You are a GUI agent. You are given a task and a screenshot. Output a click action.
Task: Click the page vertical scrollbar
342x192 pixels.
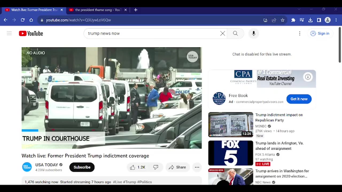tap(340, 45)
